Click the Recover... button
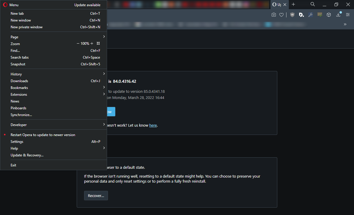This screenshot has width=354, height=215. coord(96,196)
